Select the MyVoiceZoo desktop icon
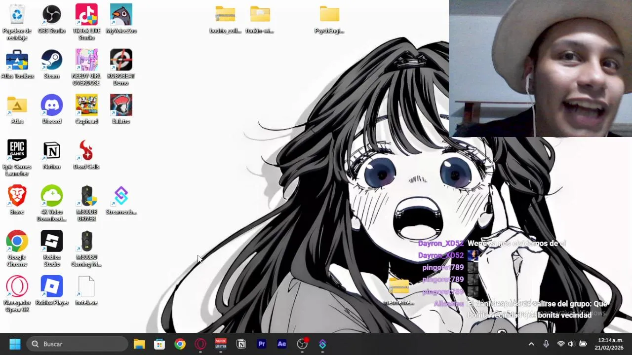632x355 pixels. [121, 19]
